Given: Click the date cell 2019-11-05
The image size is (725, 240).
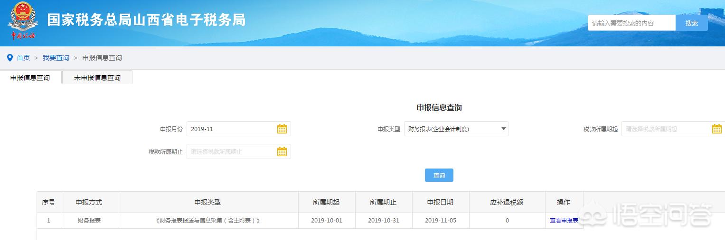Looking at the screenshot, I should 441,221.
